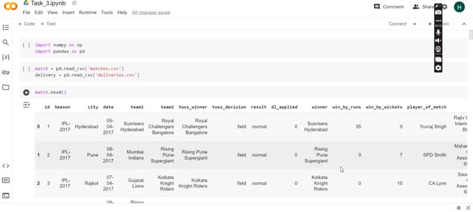Open the table of contents sidebar icon
The height and width of the screenshot is (212, 473).
coord(5,28)
